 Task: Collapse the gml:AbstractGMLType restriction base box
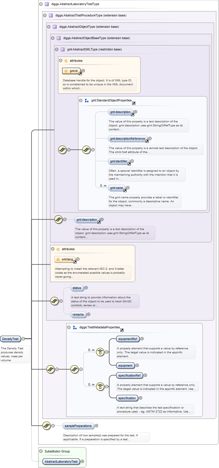(x=57, y=49)
